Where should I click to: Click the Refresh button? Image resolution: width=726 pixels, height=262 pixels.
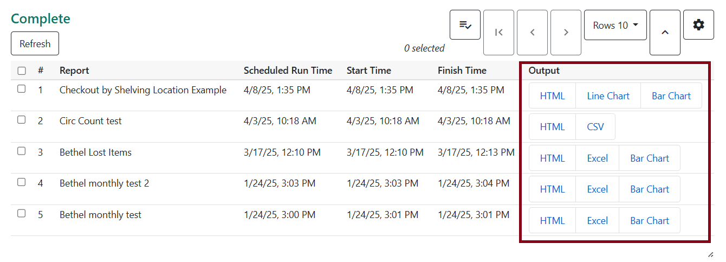(x=35, y=43)
